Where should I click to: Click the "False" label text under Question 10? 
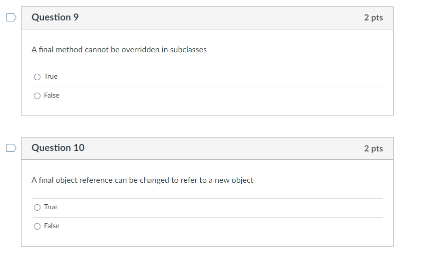[51, 226]
